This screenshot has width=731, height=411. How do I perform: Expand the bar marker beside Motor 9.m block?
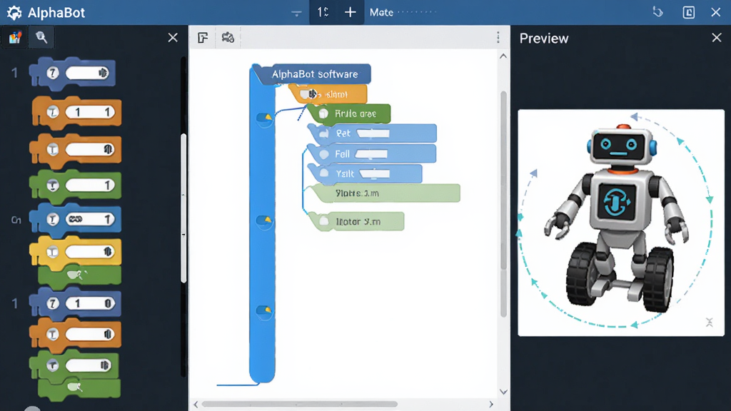[x=264, y=220]
